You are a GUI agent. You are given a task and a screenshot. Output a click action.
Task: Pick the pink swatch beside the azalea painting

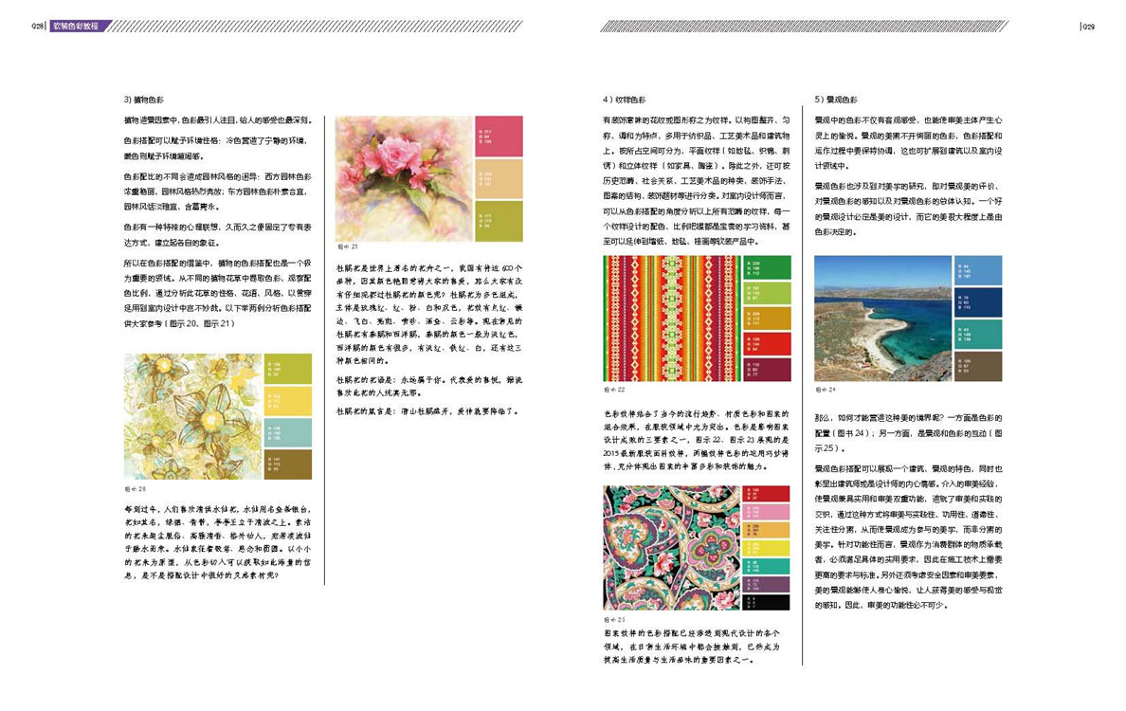(x=499, y=136)
